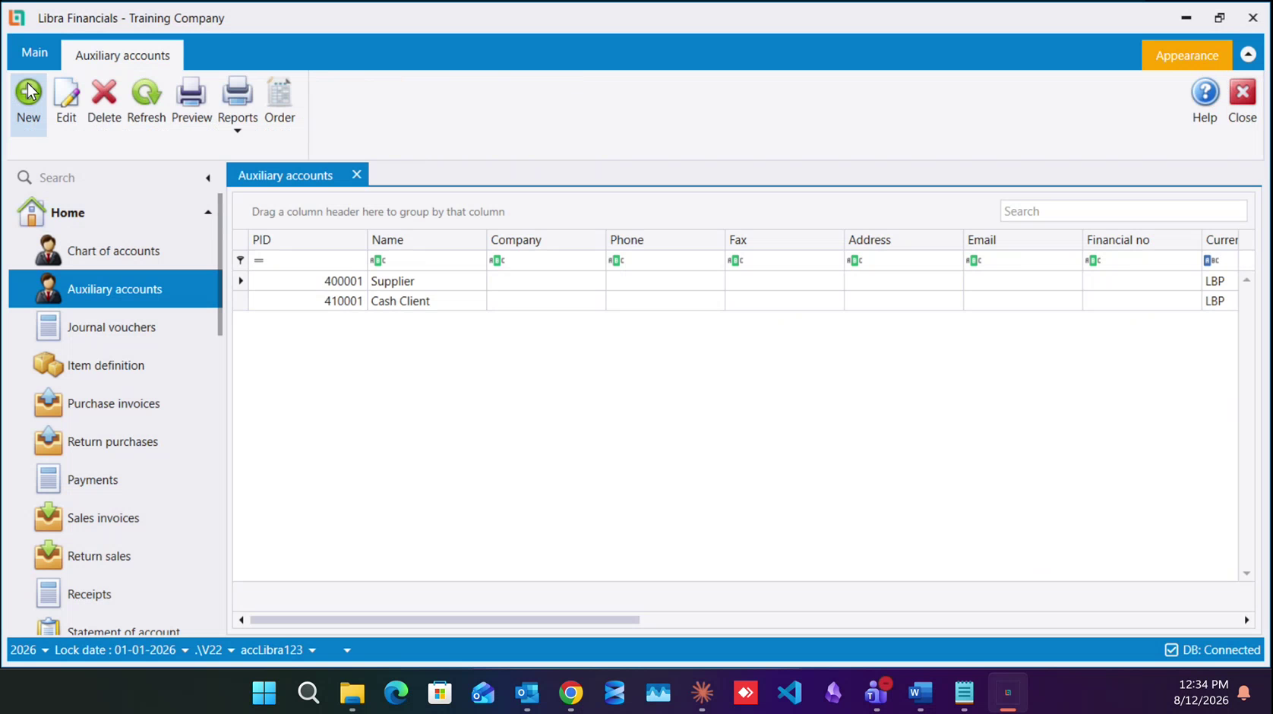Collapse the Home navigation group
The image size is (1273, 714).
tap(207, 213)
